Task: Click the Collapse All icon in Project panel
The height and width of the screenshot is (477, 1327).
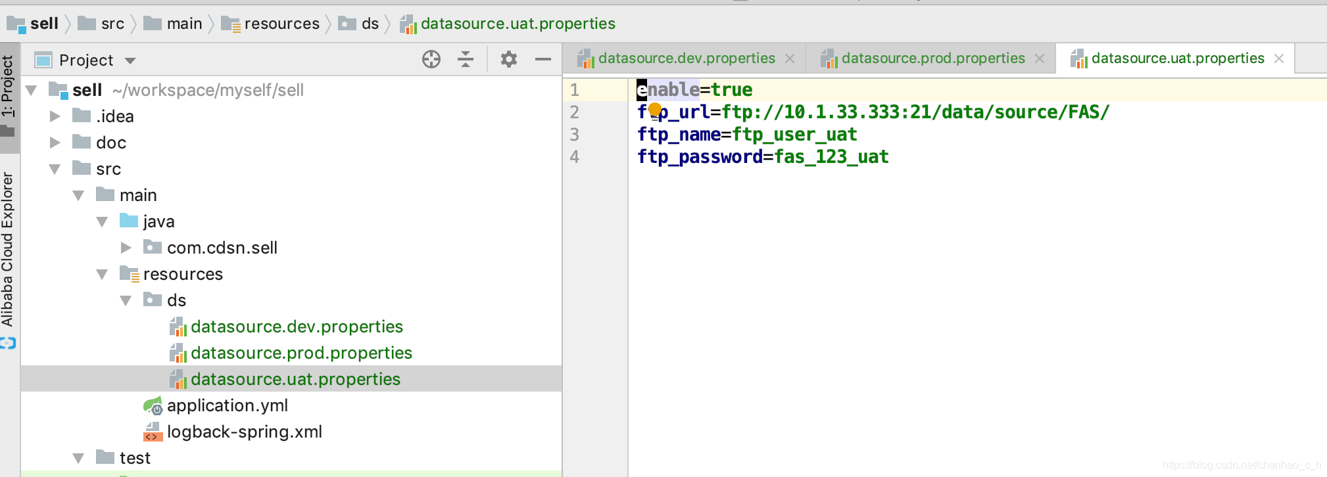Action: [x=466, y=60]
